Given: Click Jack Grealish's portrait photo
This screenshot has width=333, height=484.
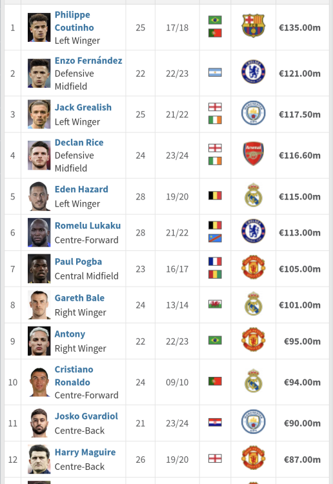Looking at the screenshot, I should tap(39, 114).
